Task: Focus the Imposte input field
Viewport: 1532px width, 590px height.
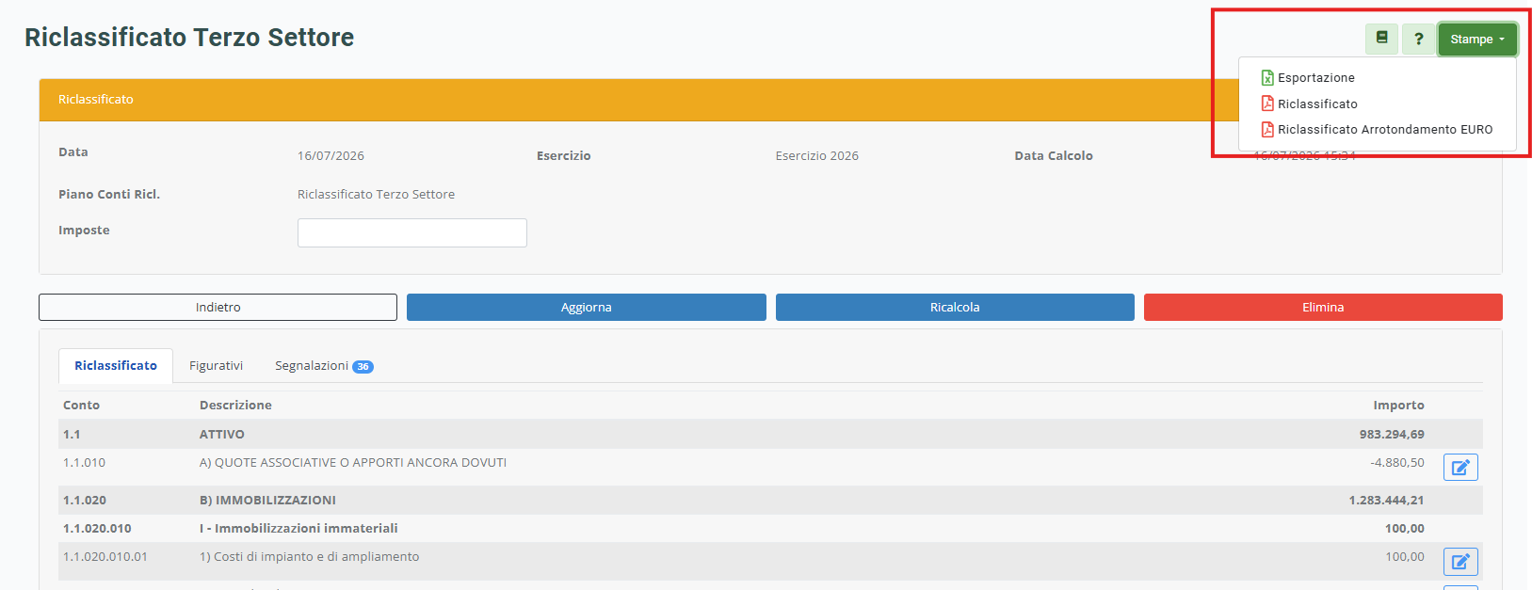Action: (411, 232)
